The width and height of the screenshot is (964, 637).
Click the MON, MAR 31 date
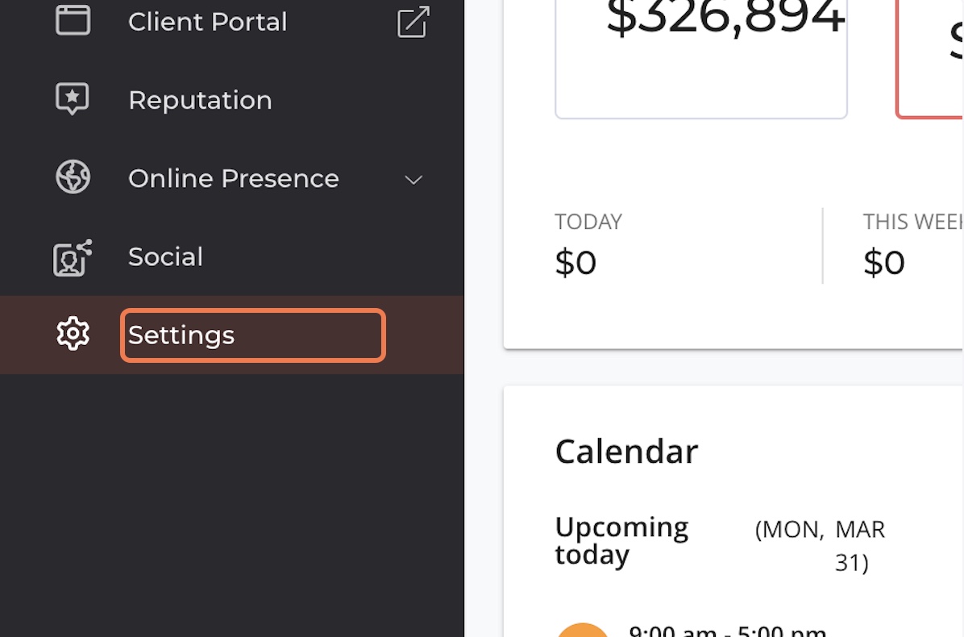point(821,545)
